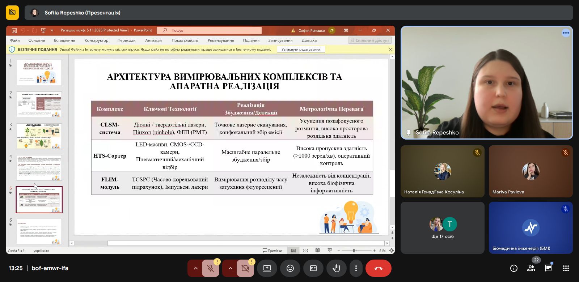
Task: Turn on closed captions
Action: point(313,268)
